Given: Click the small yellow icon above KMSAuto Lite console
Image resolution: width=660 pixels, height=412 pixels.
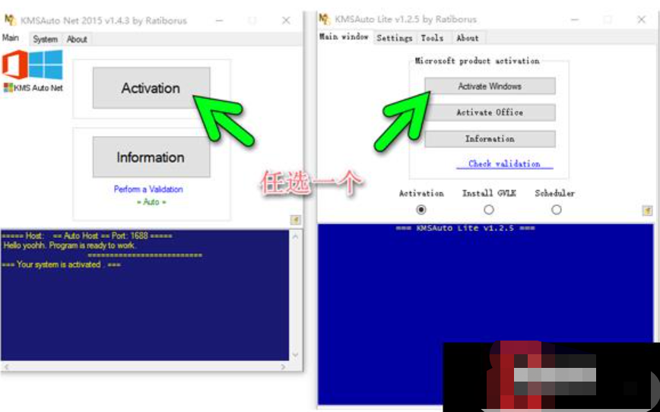Looking at the screenshot, I should (x=647, y=211).
